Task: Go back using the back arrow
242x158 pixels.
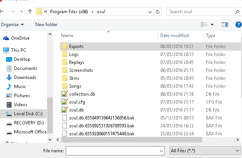Action: pyautogui.click(x=2, y=11)
